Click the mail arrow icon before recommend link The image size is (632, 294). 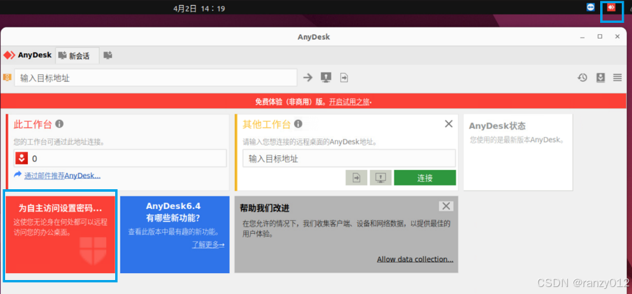coord(18,175)
